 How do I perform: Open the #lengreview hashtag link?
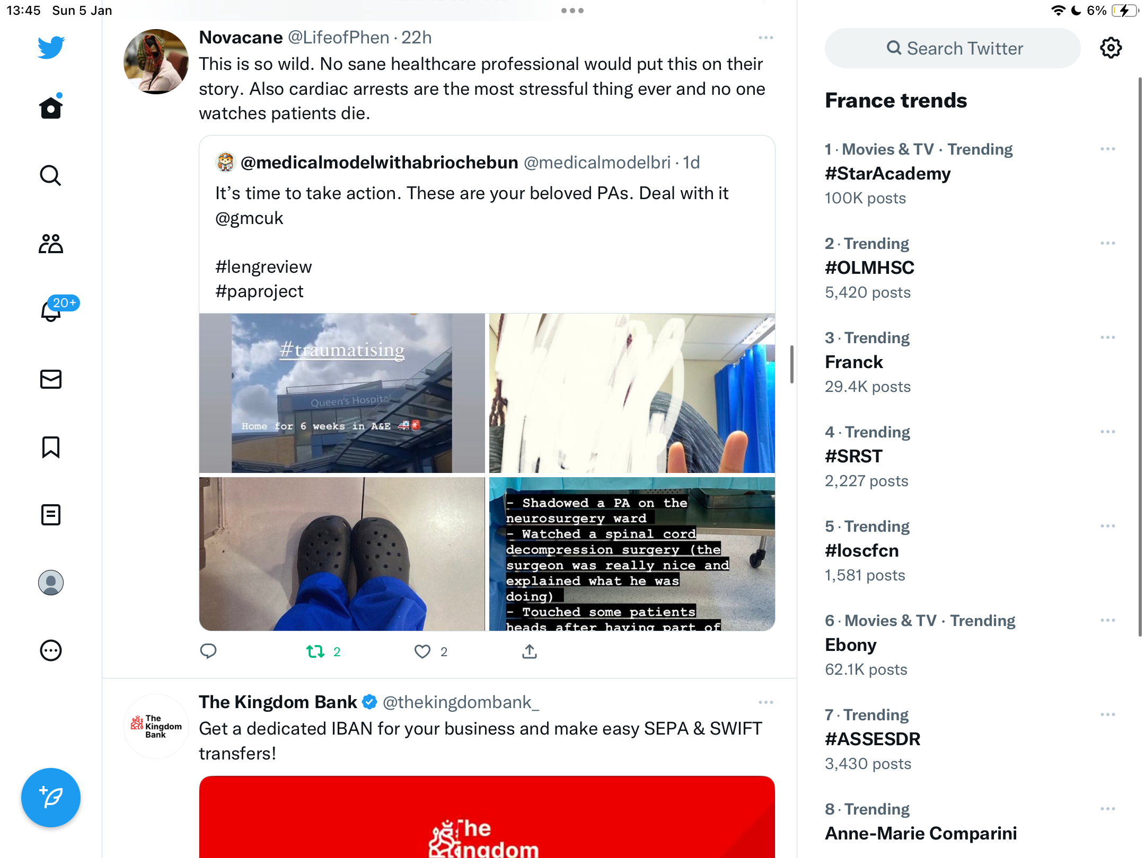pos(263,266)
